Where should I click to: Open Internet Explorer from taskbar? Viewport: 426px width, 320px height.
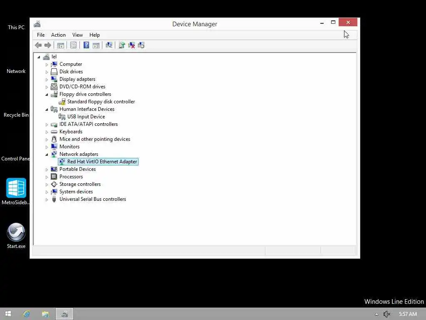(26, 314)
